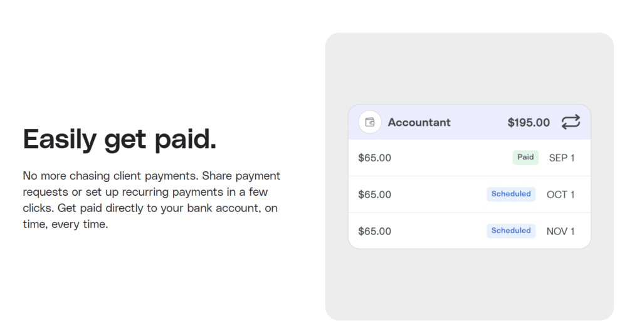Click the gray panel area below the payment card
The height and width of the screenshot is (327, 642).
tap(469, 284)
